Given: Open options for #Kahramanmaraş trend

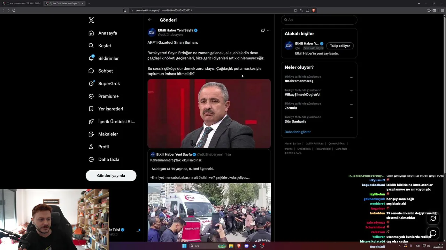Looking at the screenshot, I should pyautogui.click(x=351, y=77).
